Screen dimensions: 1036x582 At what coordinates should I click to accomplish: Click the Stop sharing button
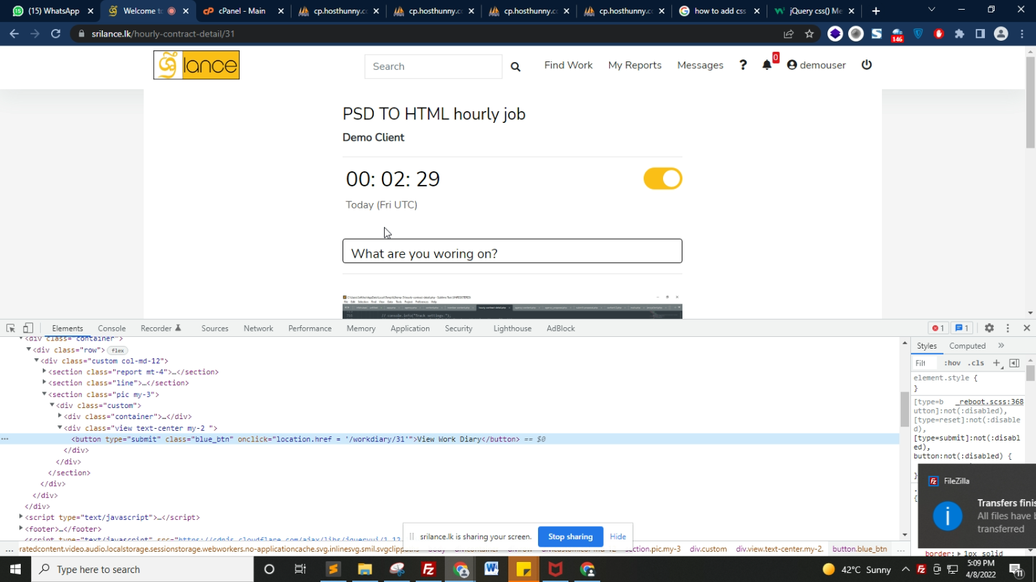tap(570, 536)
